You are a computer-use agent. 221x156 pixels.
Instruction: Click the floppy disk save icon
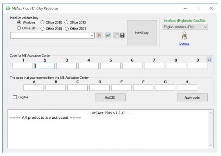(122, 35)
